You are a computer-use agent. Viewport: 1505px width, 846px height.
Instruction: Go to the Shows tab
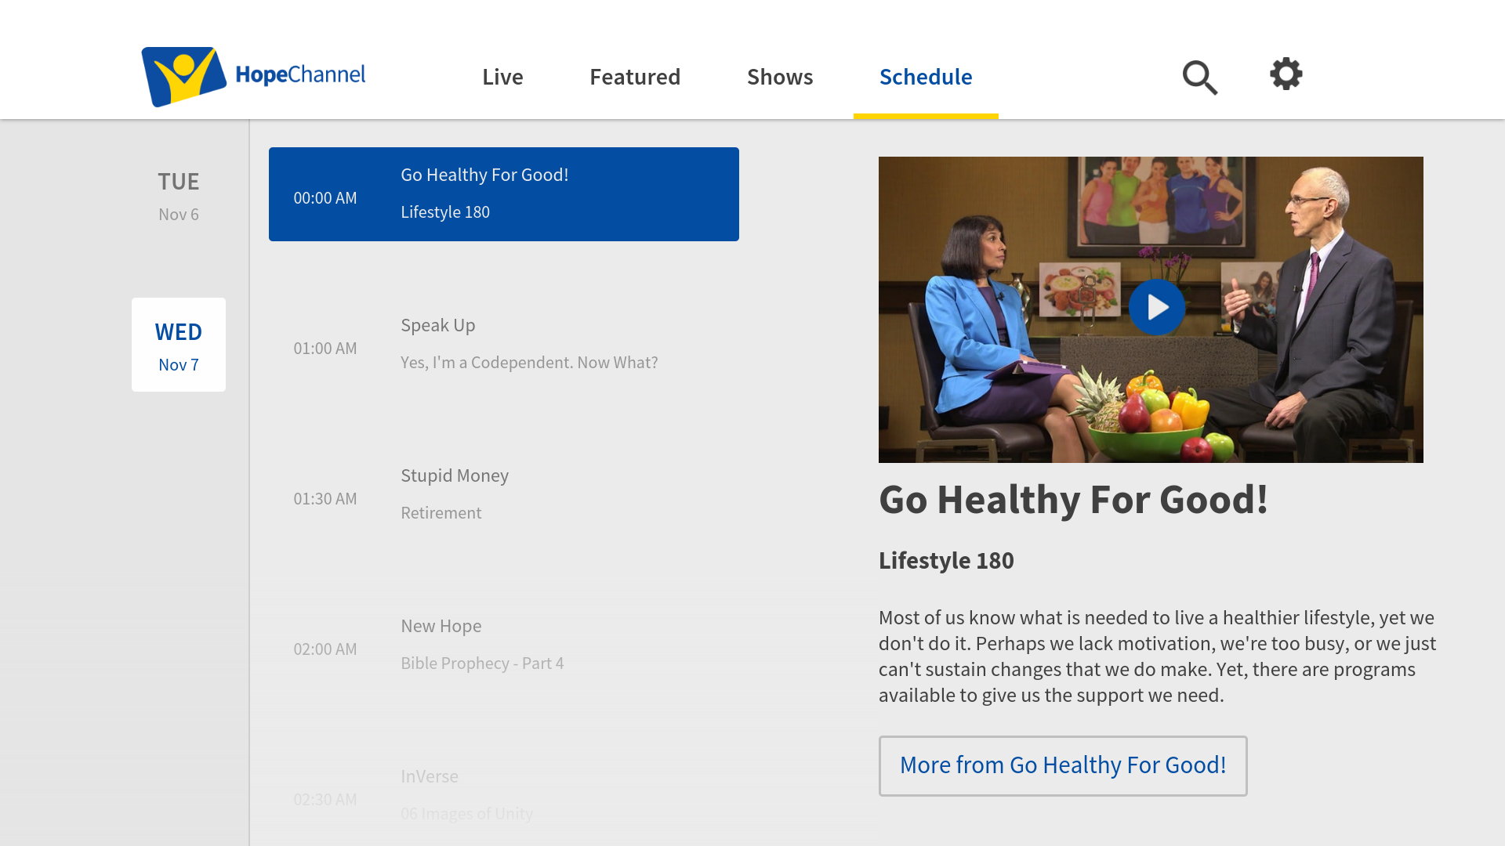[779, 77]
